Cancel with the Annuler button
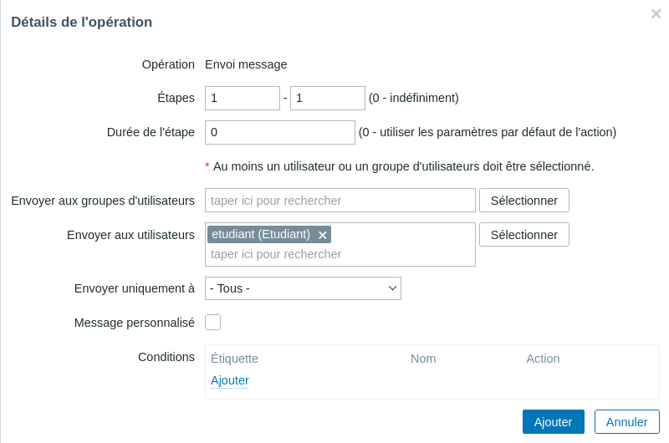Viewport: 669px width, 443px height. click(x=626, y=422)
